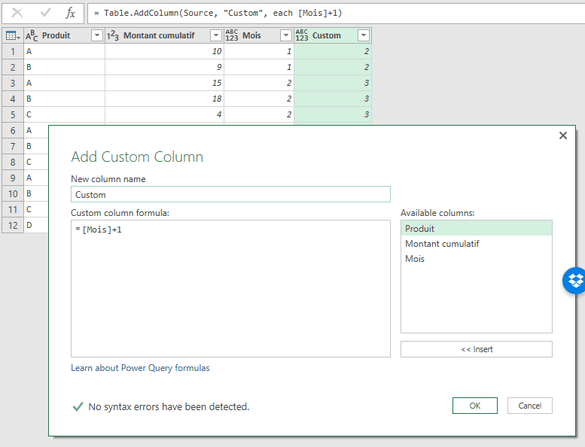
Task: Click the Mois column data type icon
Action: pos(232,35)
